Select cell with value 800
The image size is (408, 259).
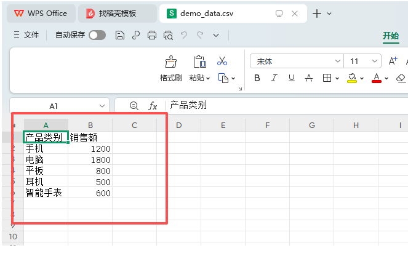point(90,170)
